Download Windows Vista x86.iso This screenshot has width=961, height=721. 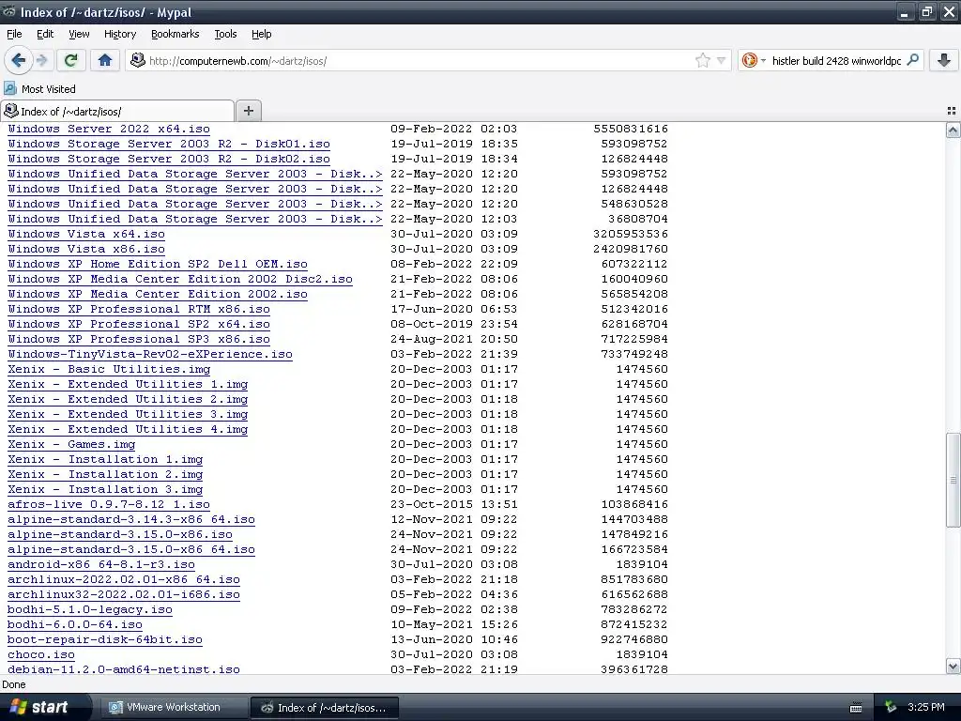(85, 249)
